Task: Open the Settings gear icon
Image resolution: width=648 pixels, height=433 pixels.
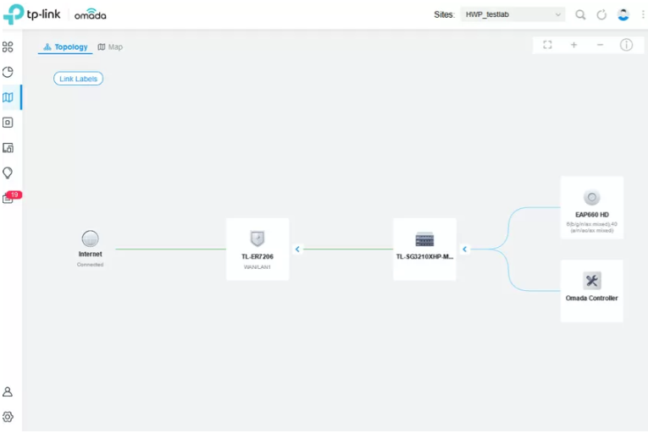Action: pyautogui.click(x=8, y=417)
